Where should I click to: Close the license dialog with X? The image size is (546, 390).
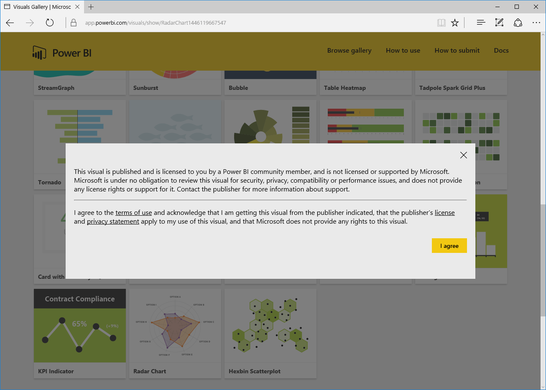pos(464,155)
